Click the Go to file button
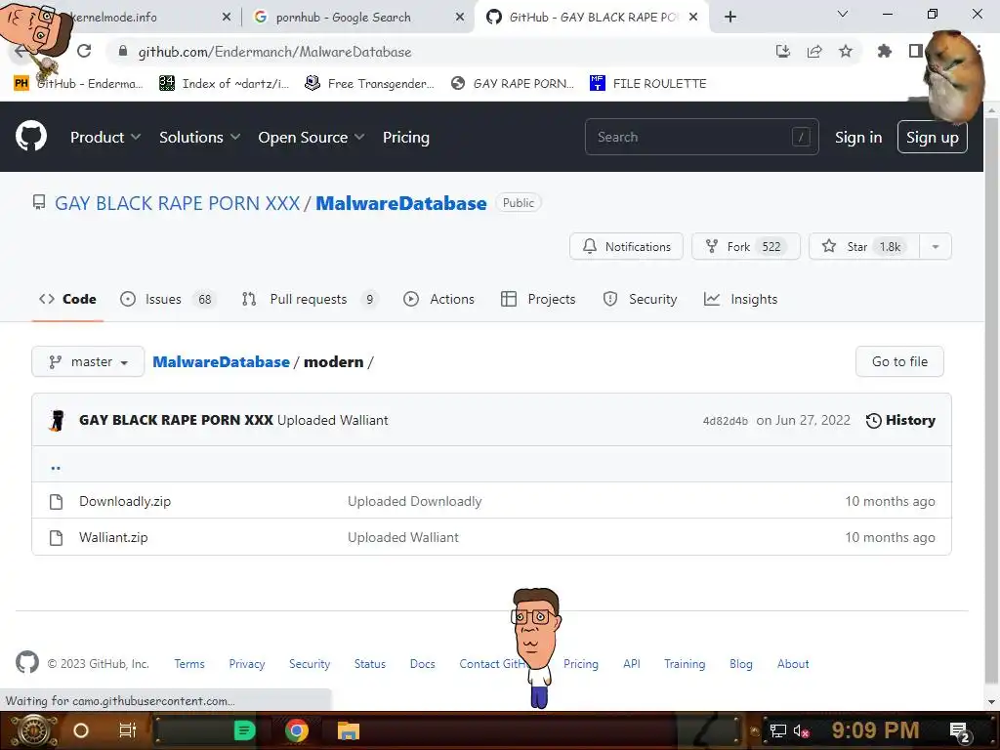1000x750 pixels. 899,361
